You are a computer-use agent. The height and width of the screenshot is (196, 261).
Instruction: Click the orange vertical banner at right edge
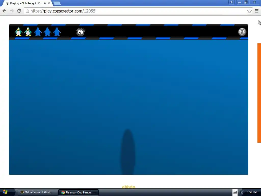[x=259, y=93]
